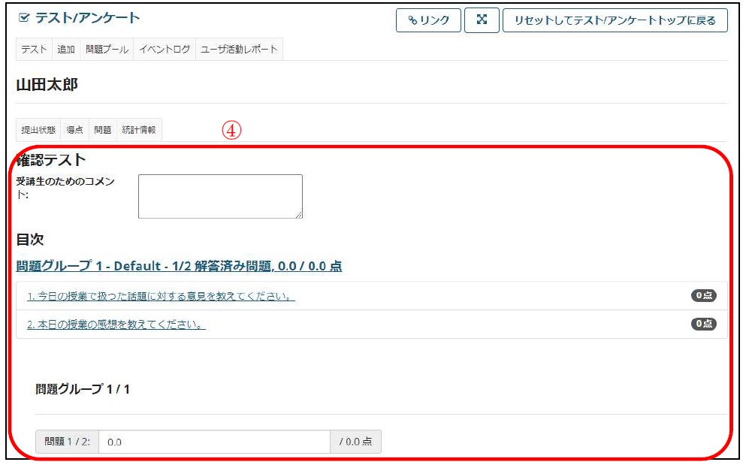Click the リンク link button
The image size is (743, 465).
click(x=428, y=20)
